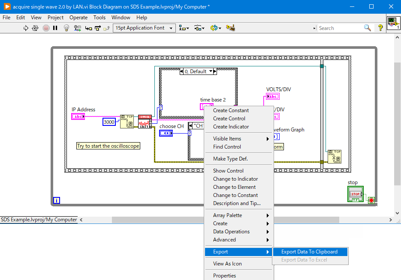Open the Project menu

(55, 18)
